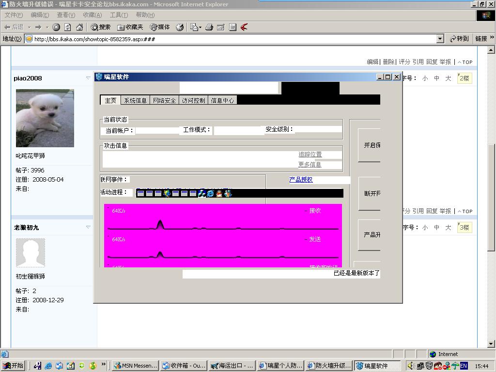
Task: Click the Edit page icon in IE toolbar
Action: (x=221, y=27)
